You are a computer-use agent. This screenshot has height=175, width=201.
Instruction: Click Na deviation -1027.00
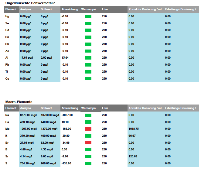point(67,115)
